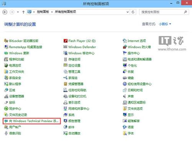192x146 pixels.
Task: Click the 程序和功能 icon
Action: click(6, 59)
